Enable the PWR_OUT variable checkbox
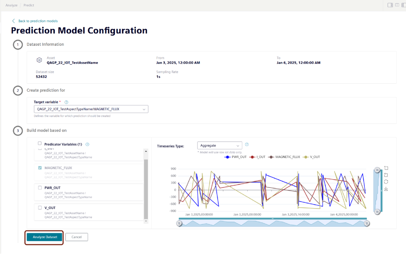Image resolution: width=406 pixels, height=254 pixels. click(x=40, y=188)
